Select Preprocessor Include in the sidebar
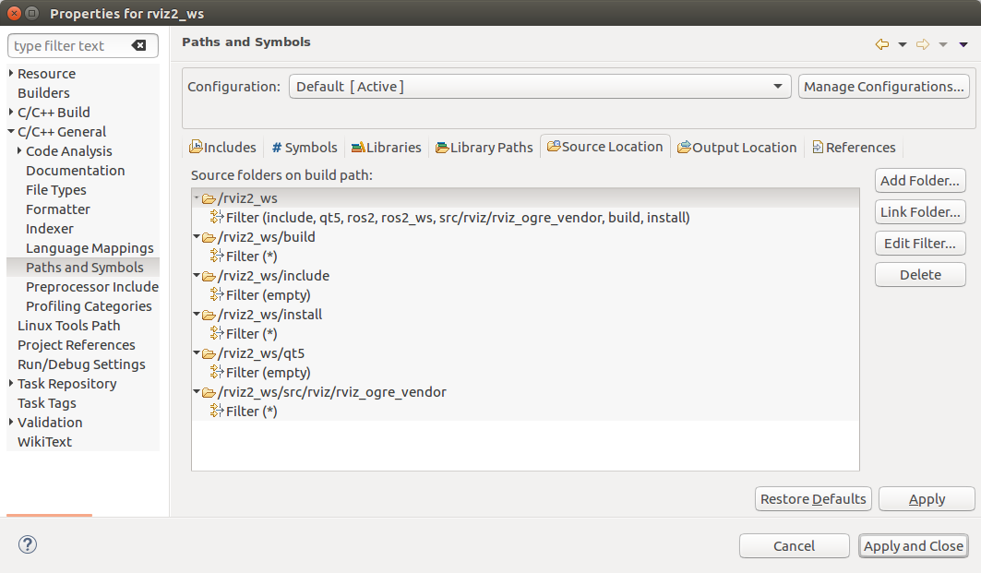Screen dimensions: 981x573 [x=91, y=287]
